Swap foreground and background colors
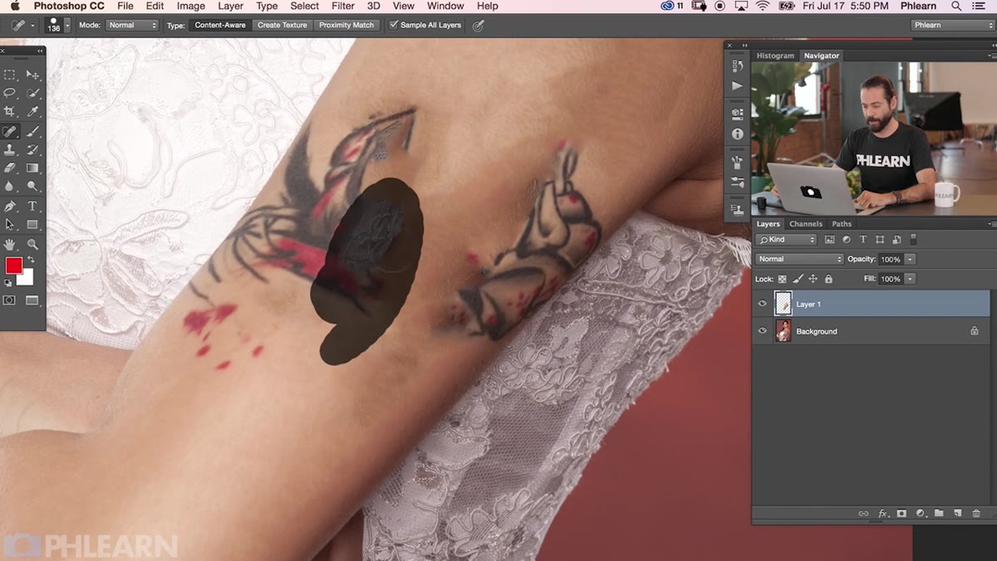The image size is (997, 561). tap(32, 261)
